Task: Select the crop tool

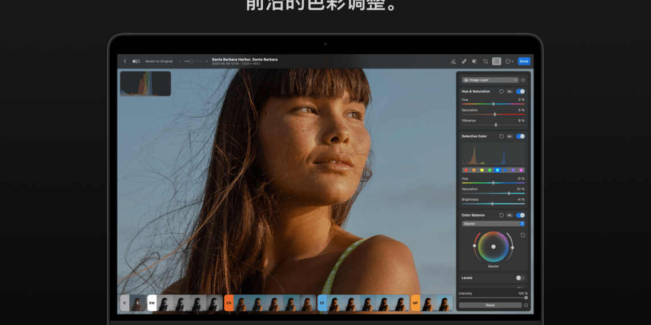Action: [485, 61]
